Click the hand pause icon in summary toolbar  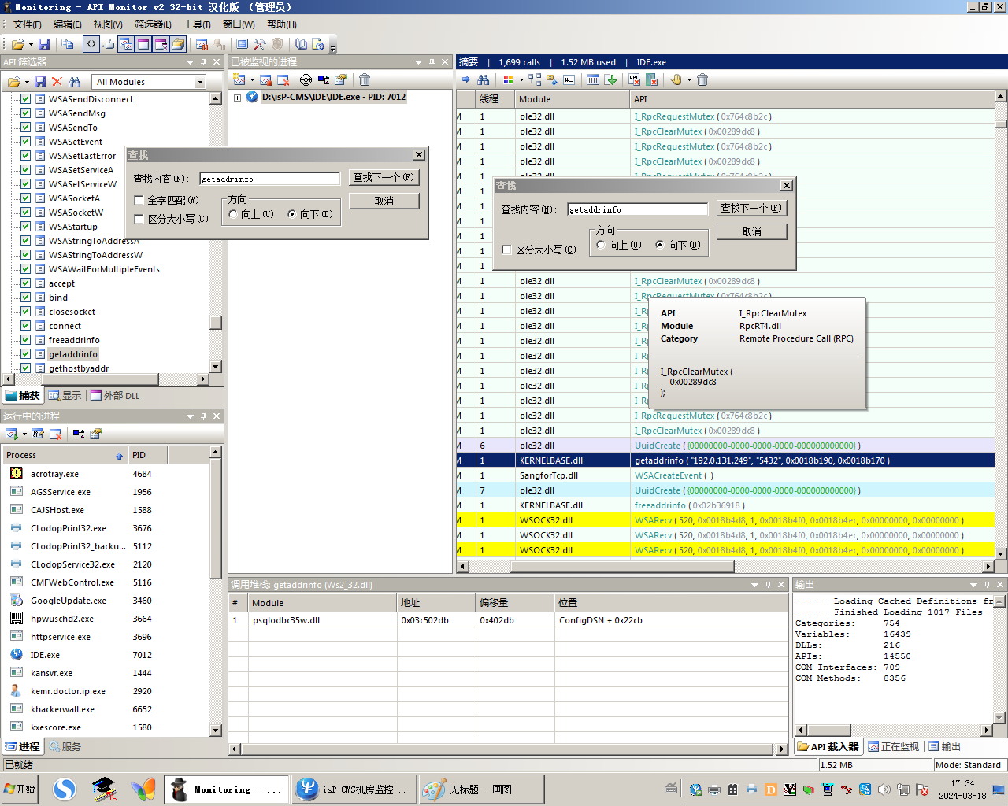[x=676, y=79]
